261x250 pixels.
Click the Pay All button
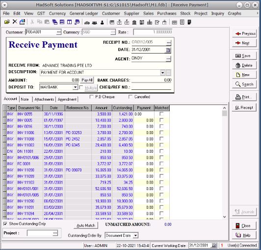click(87, 80)
